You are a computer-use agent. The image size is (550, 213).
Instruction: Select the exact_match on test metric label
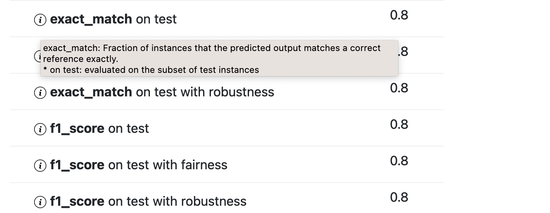113,19
